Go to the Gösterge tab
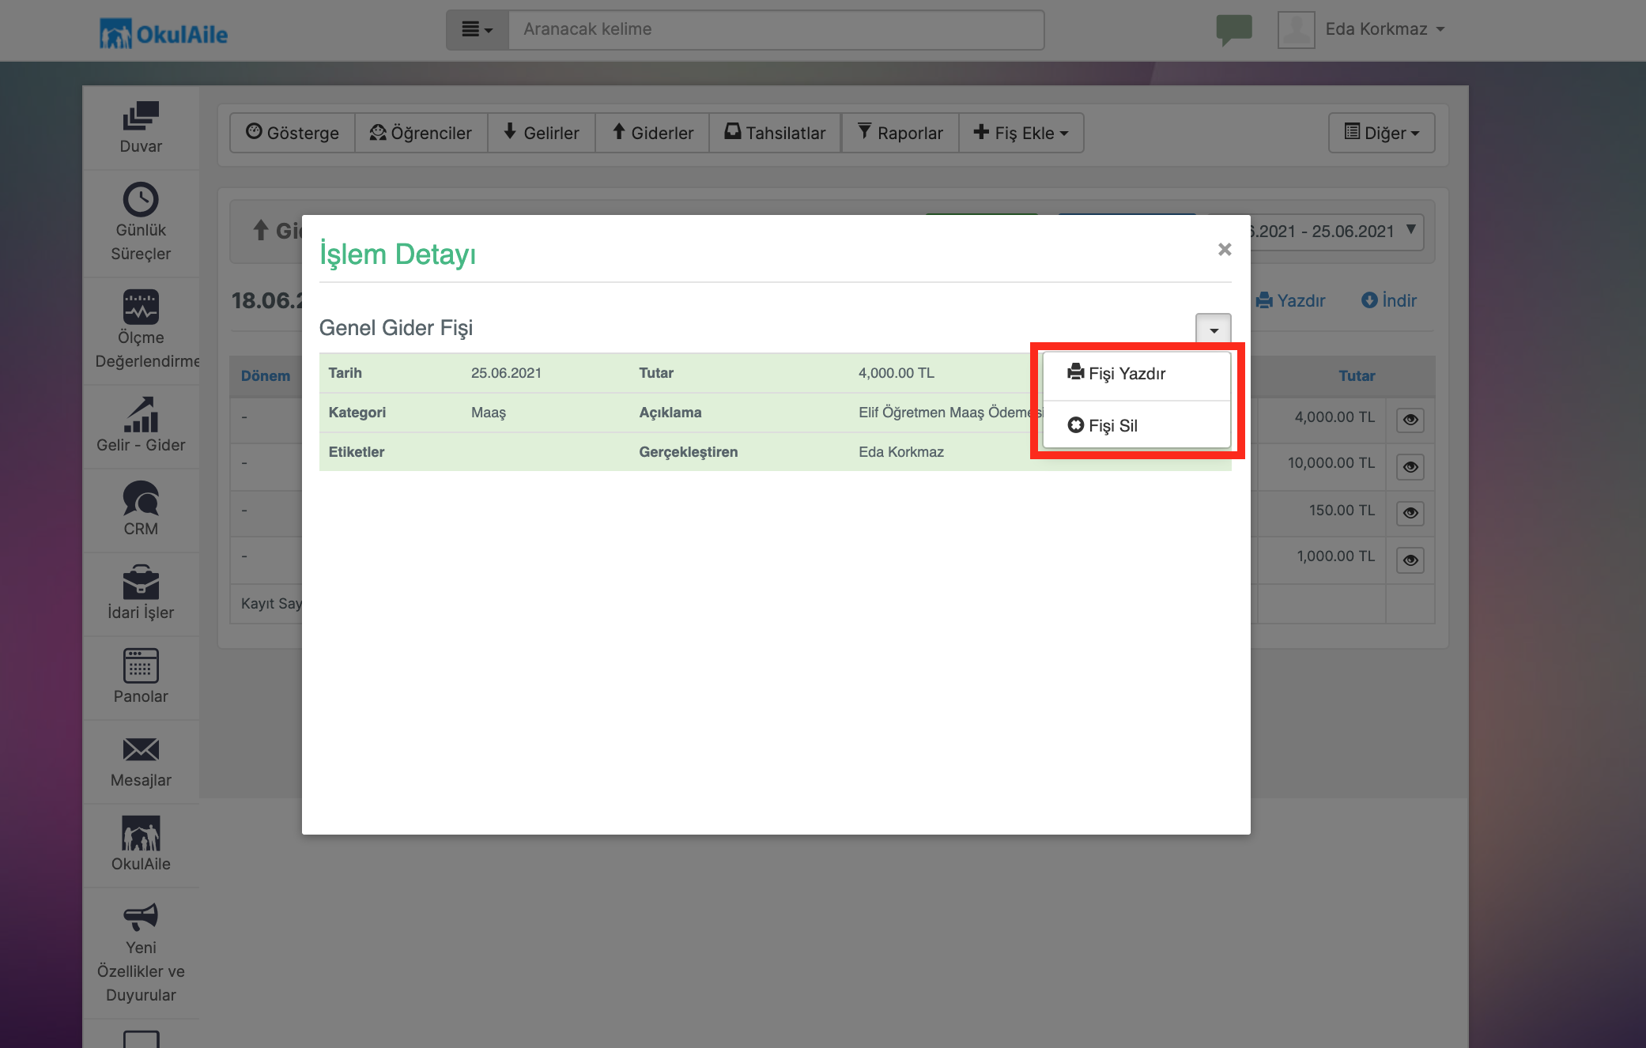This screenshot has width=1646, height=1048. [x=293, y=133]
